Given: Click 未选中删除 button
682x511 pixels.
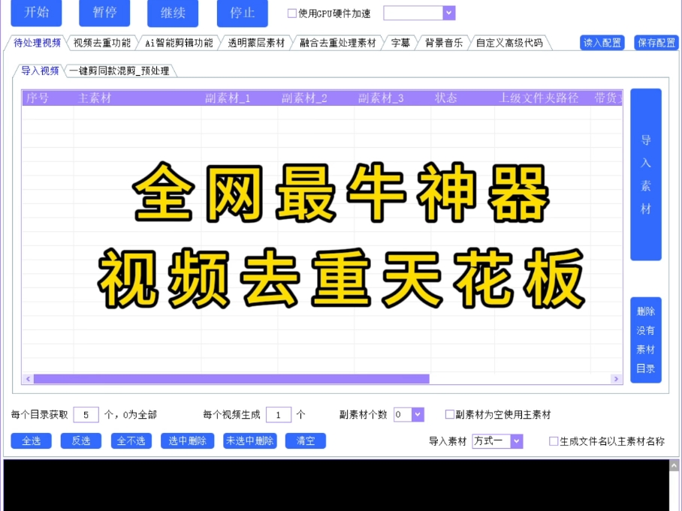Looking at the screenshot, I should (x=249, y=440).
